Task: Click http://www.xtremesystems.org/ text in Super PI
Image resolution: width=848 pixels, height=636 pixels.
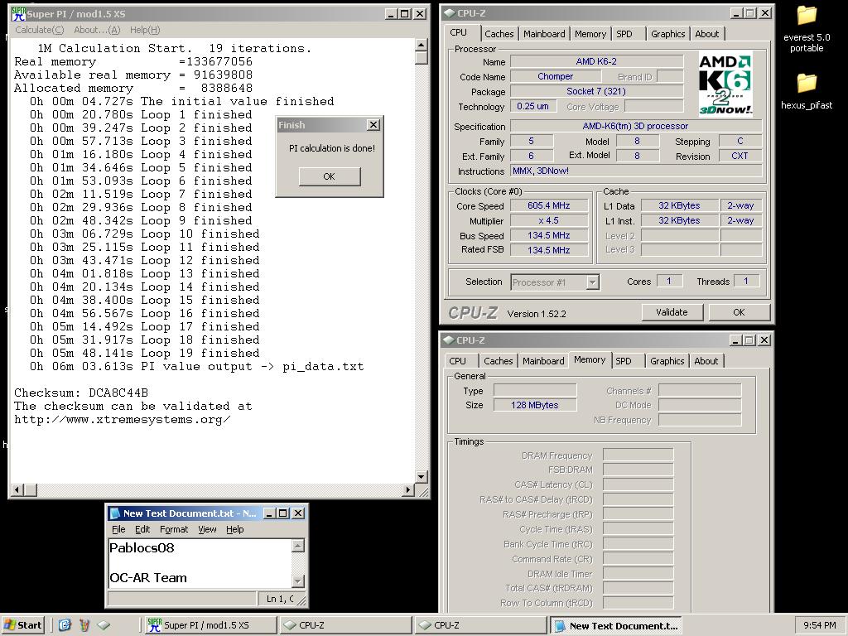Action: point(123,420)
